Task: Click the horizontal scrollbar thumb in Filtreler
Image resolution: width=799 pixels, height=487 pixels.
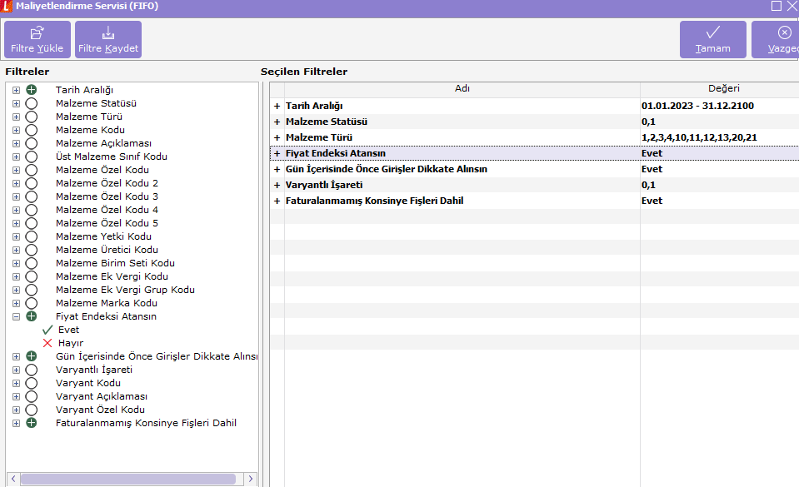Action: tap(128, 479)
